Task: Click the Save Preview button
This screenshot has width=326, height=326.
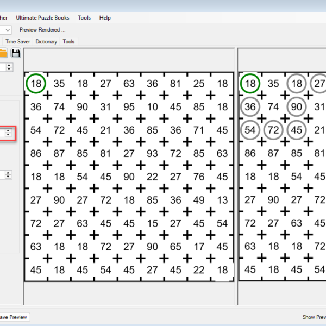Action: click(x=13, y=317)
